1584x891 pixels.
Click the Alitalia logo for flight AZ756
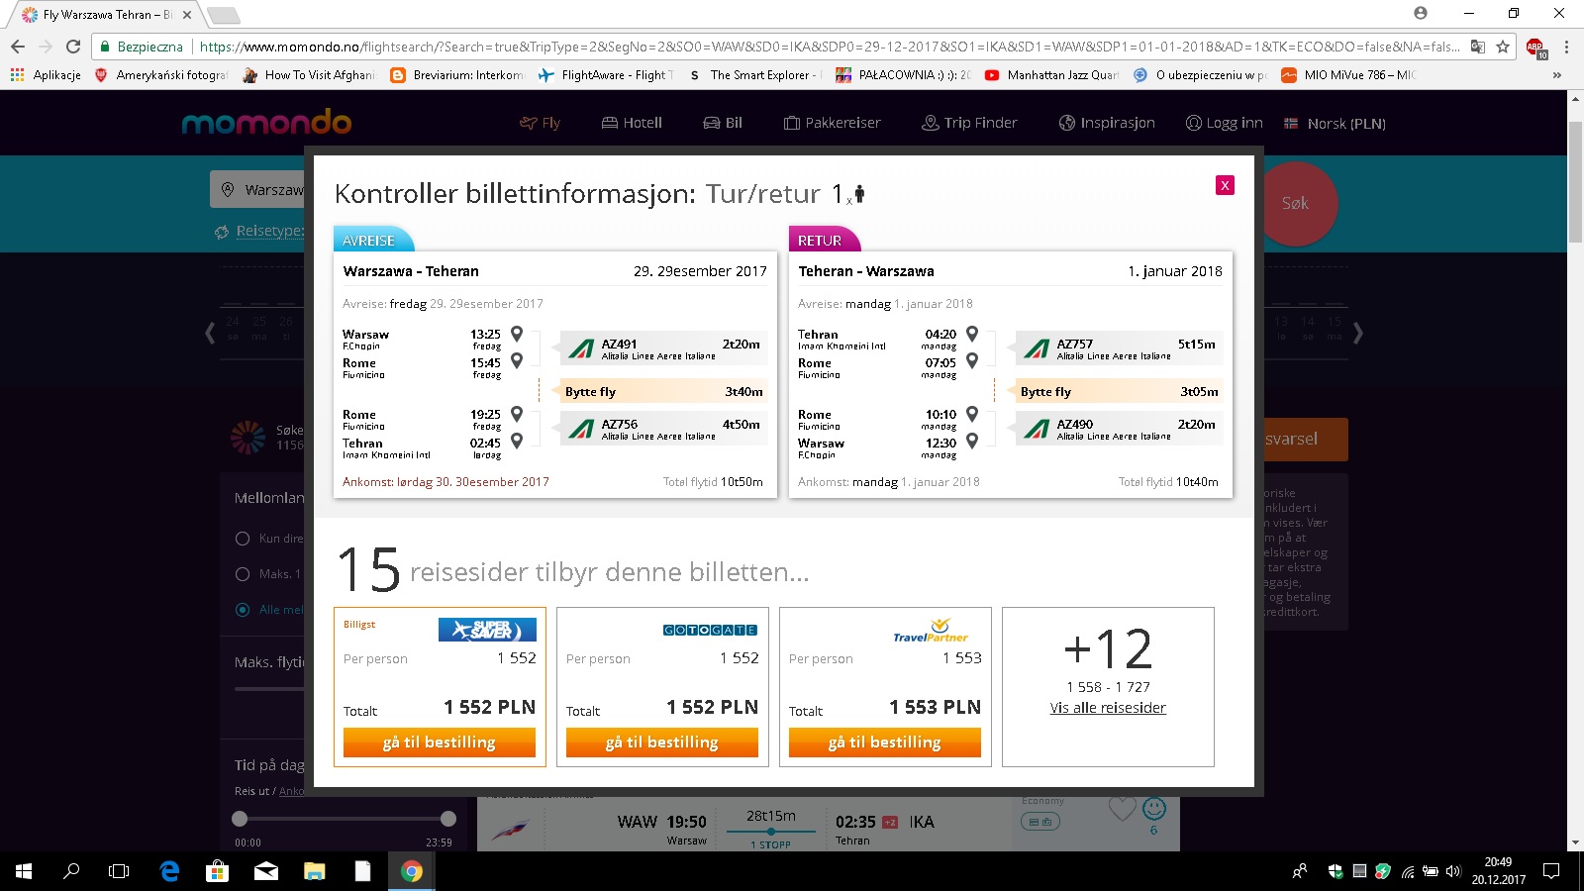pos(581,429)
